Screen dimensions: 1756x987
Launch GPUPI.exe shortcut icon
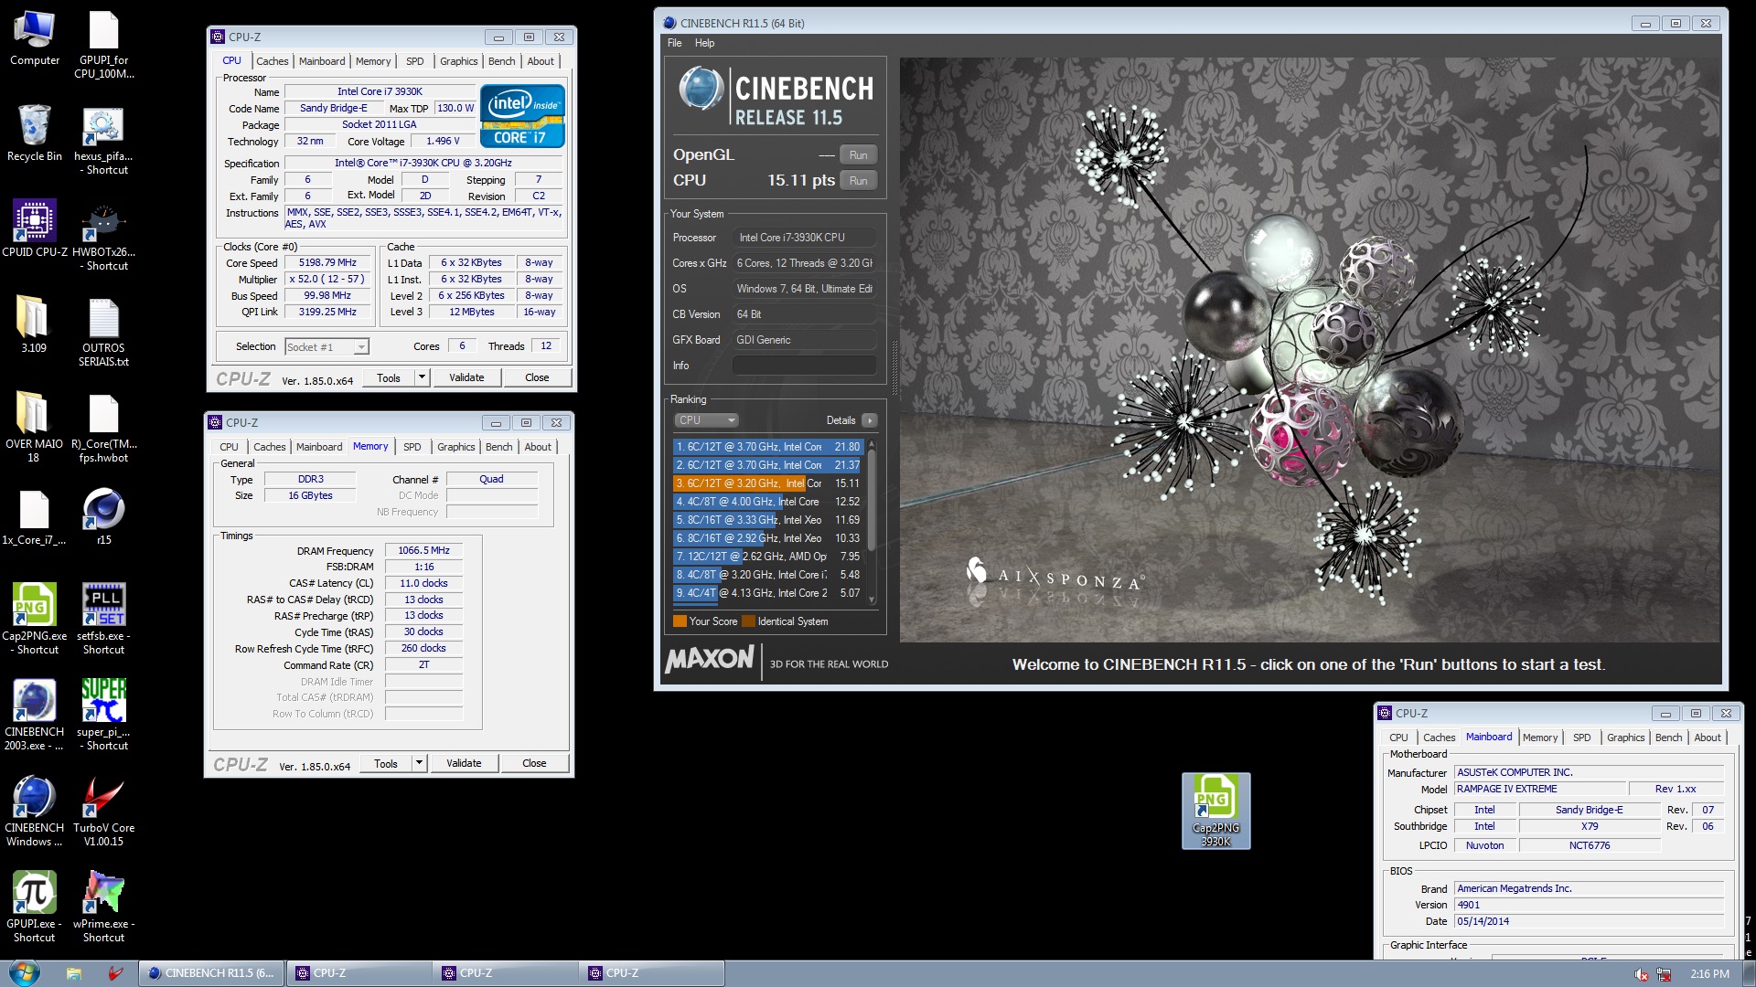(35, 907)
